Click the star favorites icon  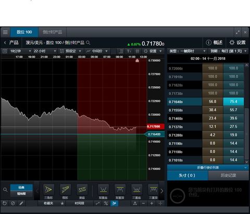pyautogui.click(x=62, y=204)
